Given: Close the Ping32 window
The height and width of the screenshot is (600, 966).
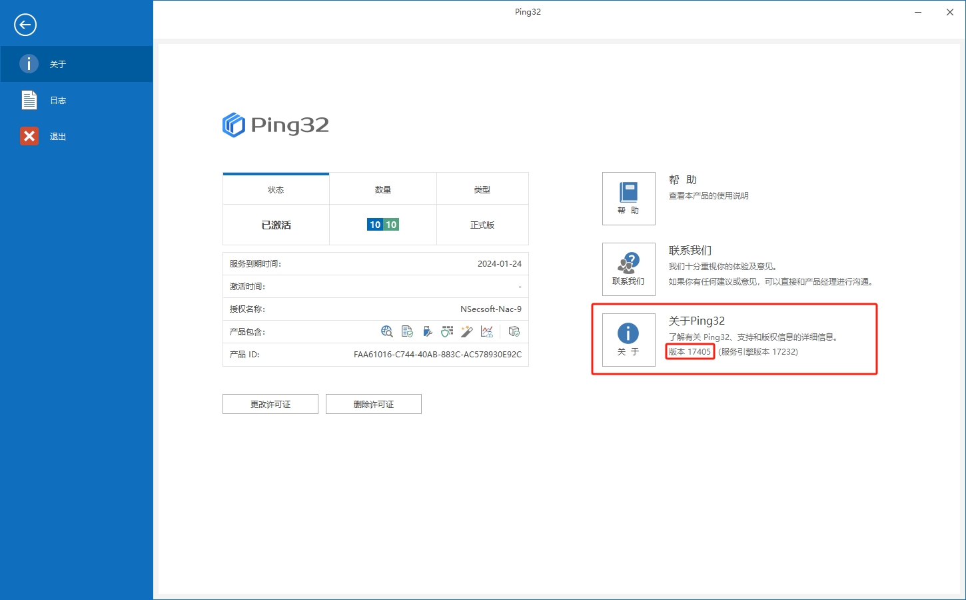Looking at the screenshot, I should tap(950, 12).
